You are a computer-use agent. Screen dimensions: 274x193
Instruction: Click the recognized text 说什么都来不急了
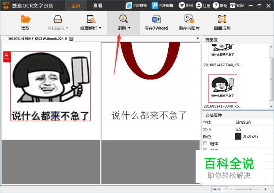pyautogui.click(x=149, y=115)
